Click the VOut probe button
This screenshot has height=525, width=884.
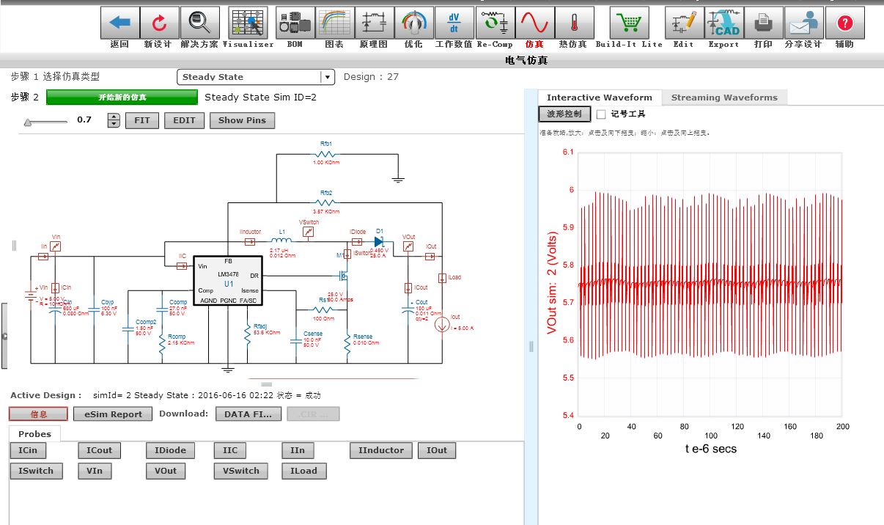[x=165, y=471]
